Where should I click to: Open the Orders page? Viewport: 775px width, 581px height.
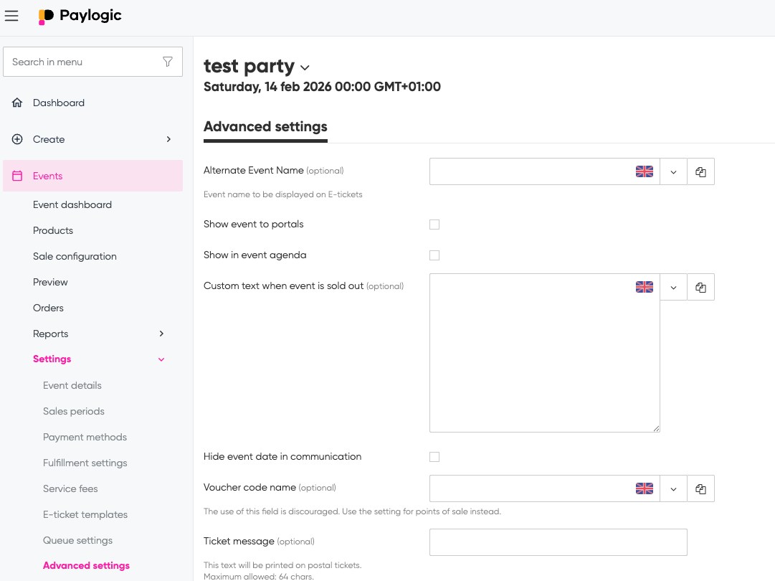coord(48,308)
